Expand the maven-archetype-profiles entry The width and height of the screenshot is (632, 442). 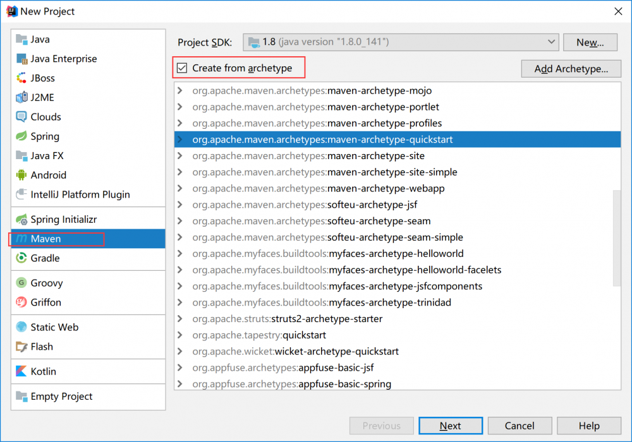point(180,123)
